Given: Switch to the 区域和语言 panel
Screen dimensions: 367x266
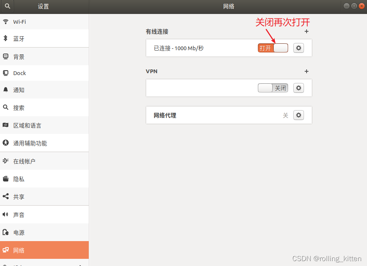Looking at the screenshot, I should tap(44, 125).
